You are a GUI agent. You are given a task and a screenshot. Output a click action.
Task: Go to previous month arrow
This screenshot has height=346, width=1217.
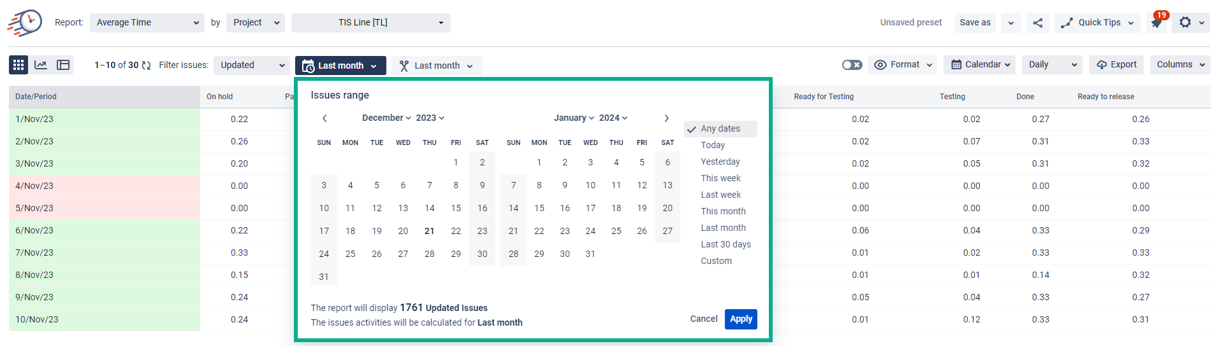324,118
